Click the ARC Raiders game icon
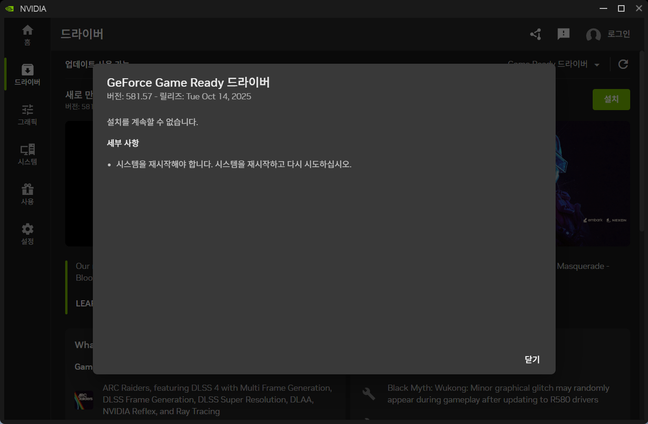The image size is (648, 424). click(84, 400)
